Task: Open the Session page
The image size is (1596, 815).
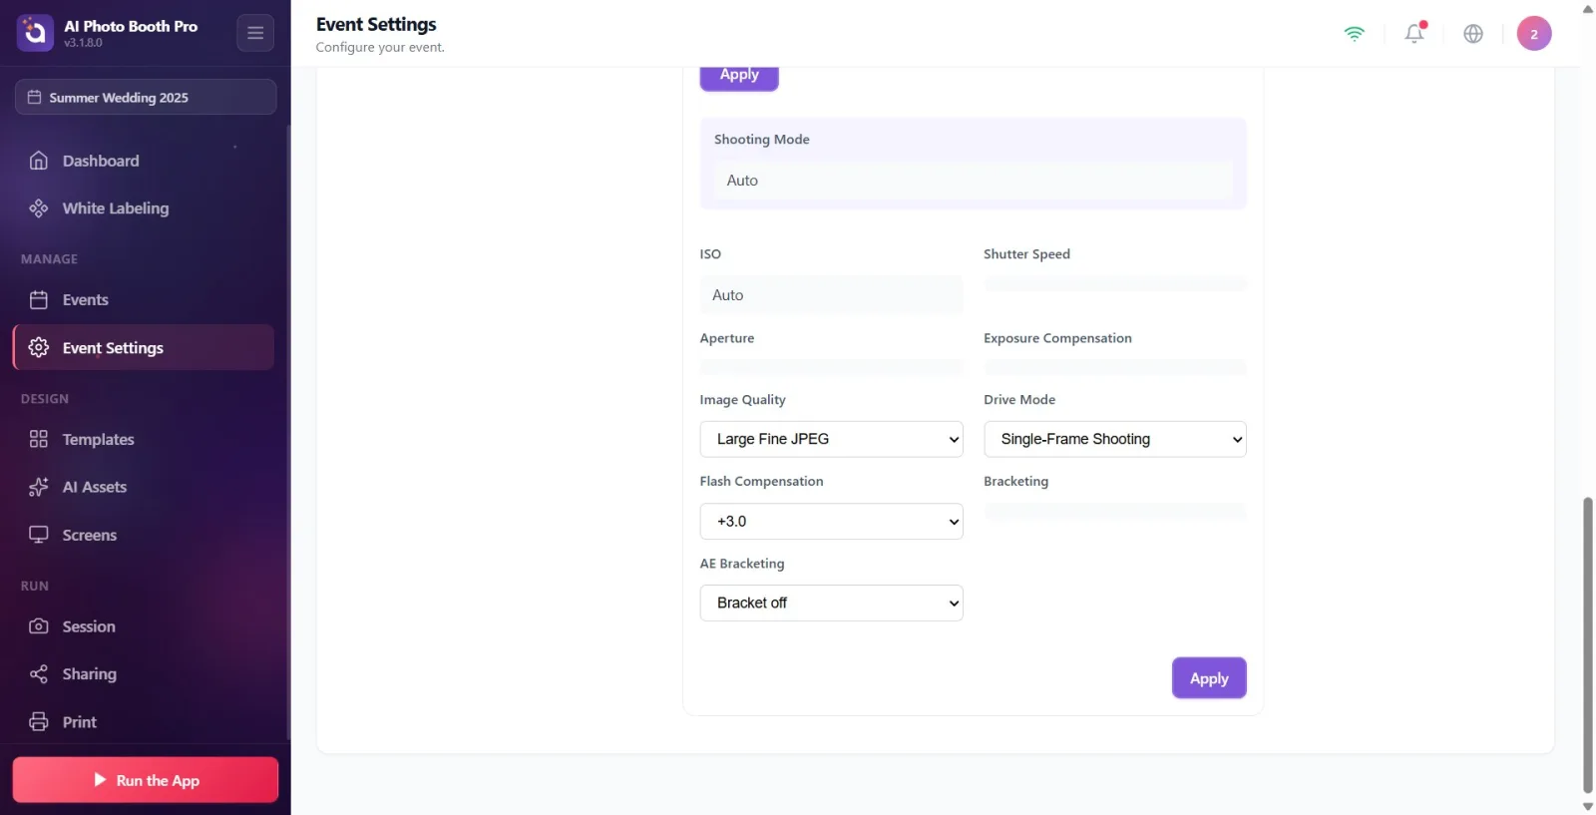Action: (145, 627)
